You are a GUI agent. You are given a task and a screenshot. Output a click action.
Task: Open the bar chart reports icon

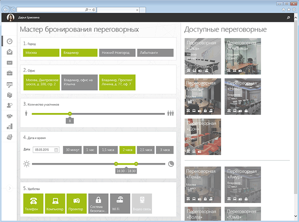9,126
